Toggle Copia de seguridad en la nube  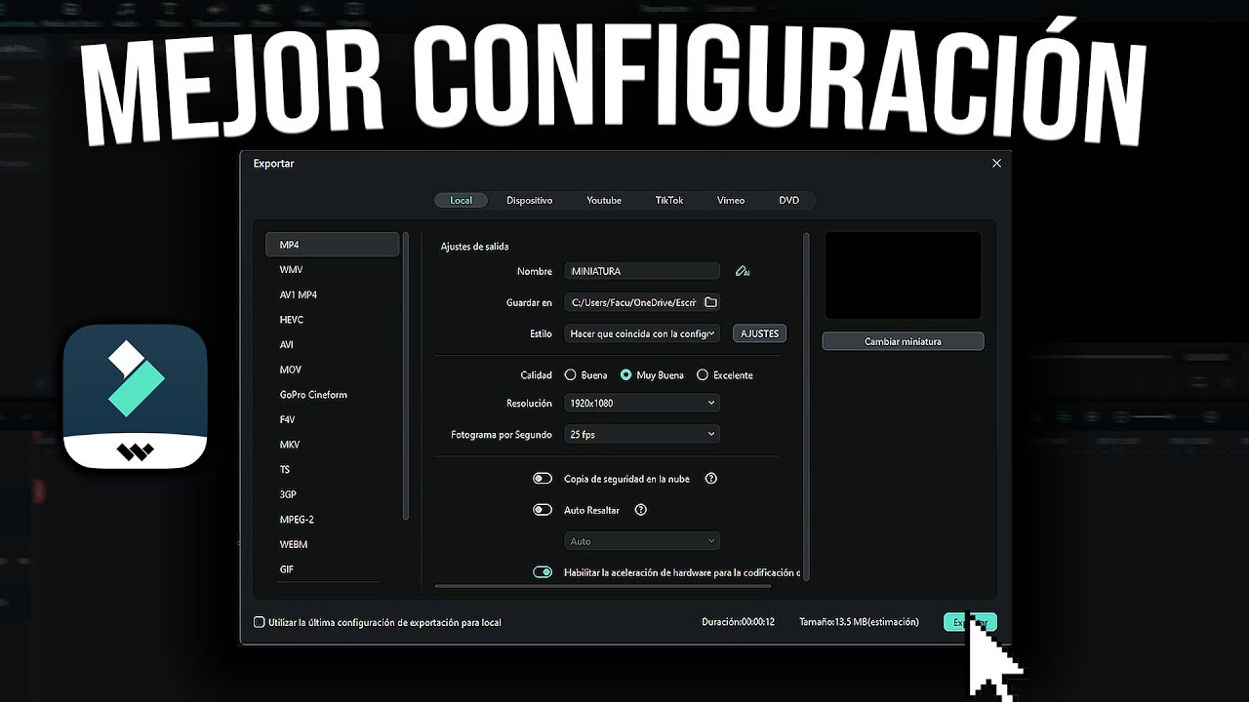[x=543, y=479]
